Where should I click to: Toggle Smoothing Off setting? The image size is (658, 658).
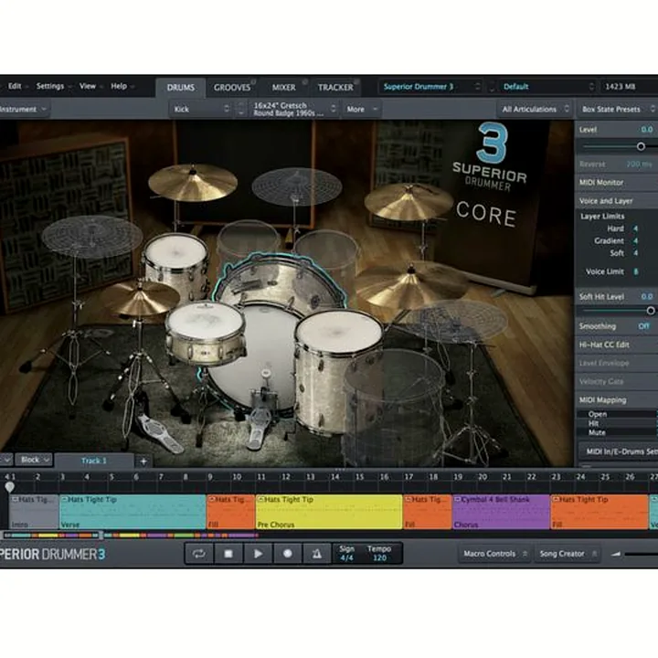tap(643, 326)
